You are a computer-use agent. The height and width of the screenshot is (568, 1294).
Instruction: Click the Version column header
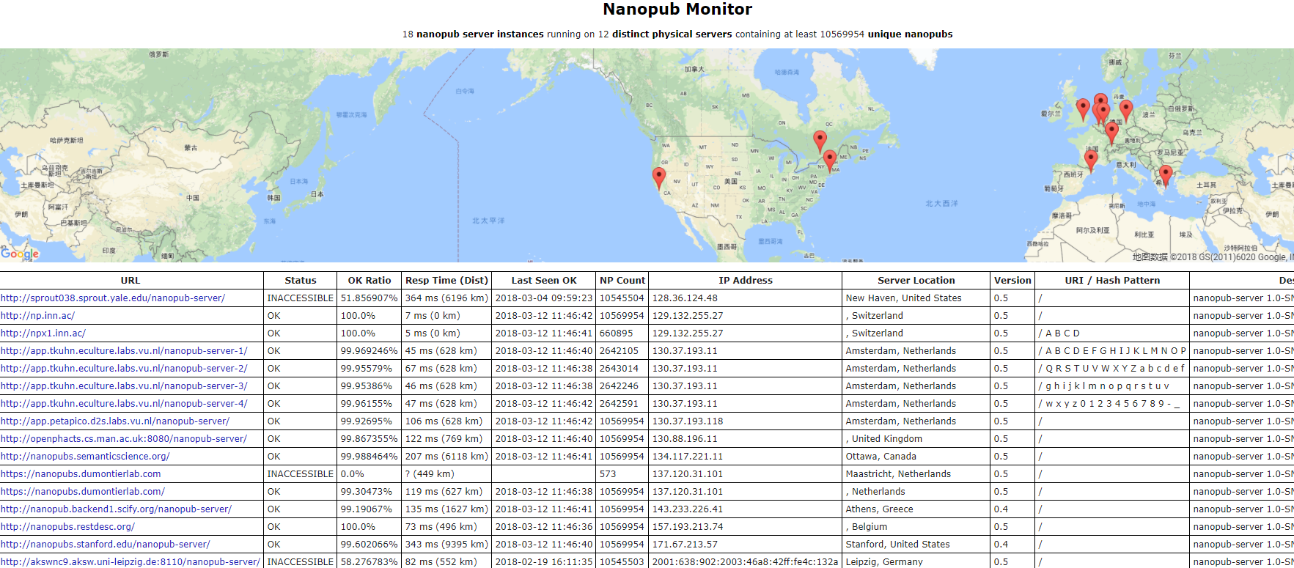1012,281
